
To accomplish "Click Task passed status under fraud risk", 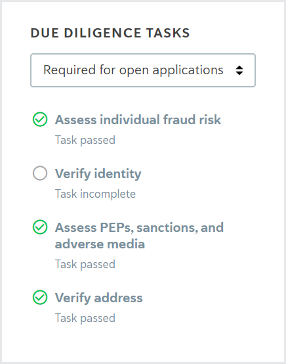I will (x=85, y=140).
